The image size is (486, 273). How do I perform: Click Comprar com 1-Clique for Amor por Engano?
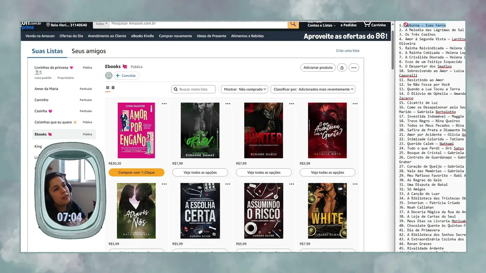point(137,173)
